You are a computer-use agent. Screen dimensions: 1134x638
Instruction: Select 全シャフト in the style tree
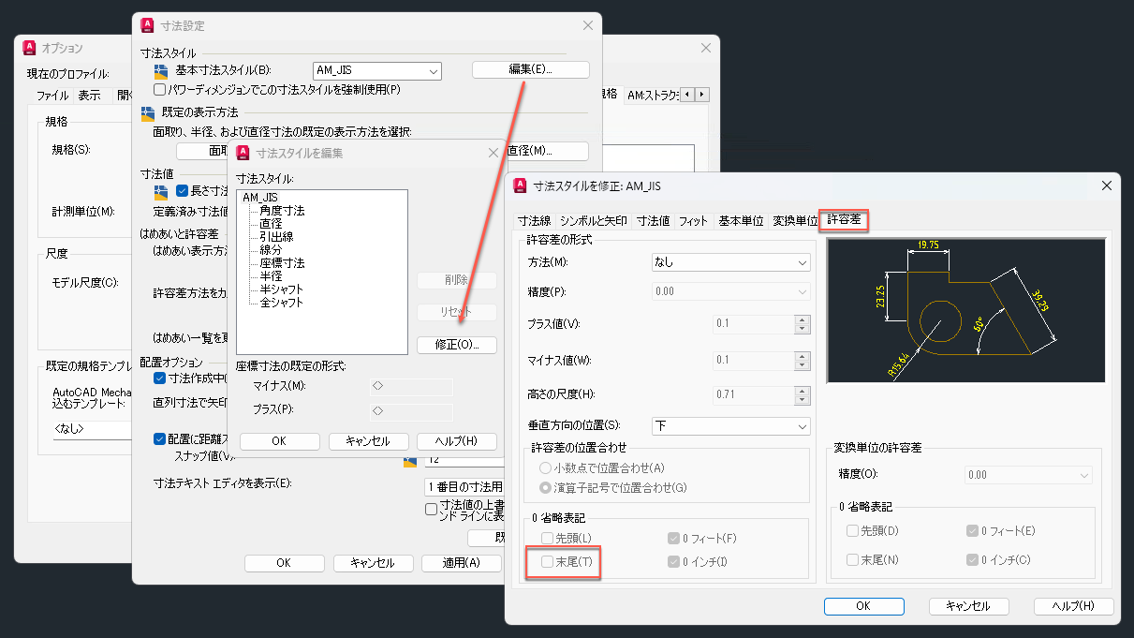(282, 303)
